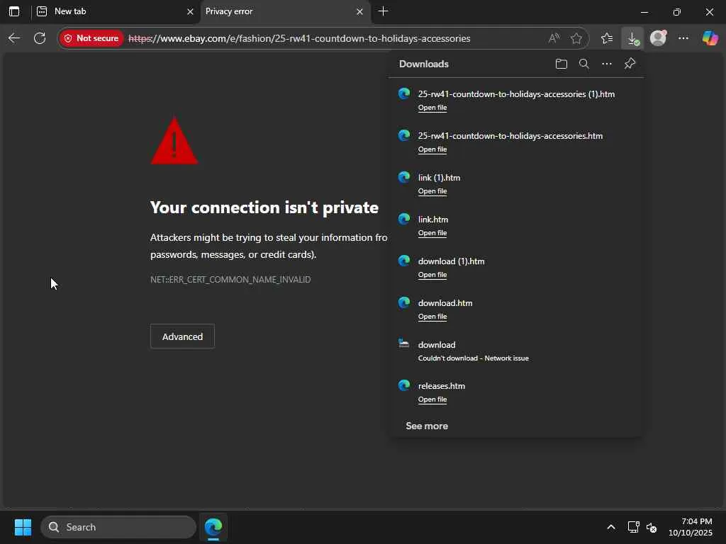
Task: Select the link (1).htm file name
Action: pos(439,178)
